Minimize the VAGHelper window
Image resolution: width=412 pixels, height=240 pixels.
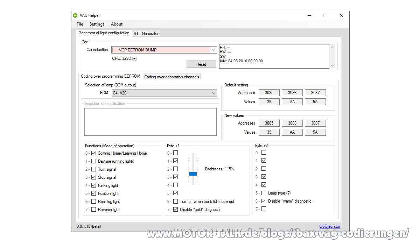(309, 15)
